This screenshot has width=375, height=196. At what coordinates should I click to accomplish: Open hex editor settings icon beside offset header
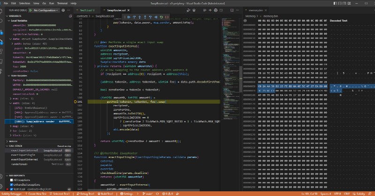(245, 21)
